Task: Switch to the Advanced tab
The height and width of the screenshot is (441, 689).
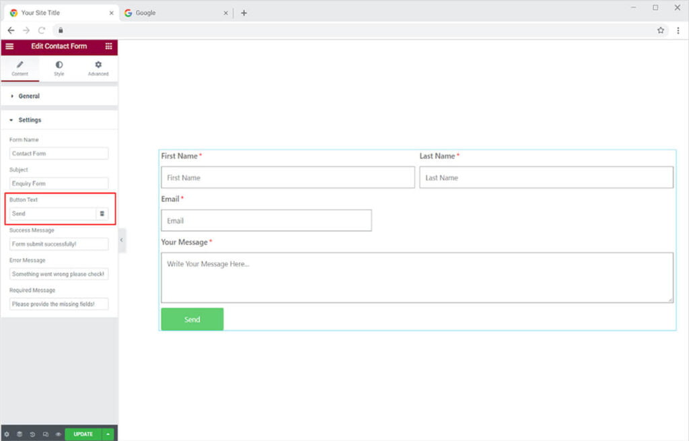Action: [x=98, y=68]
